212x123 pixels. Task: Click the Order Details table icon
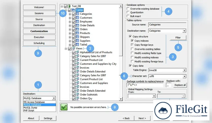pyautogui.click(x=77, y=25)
